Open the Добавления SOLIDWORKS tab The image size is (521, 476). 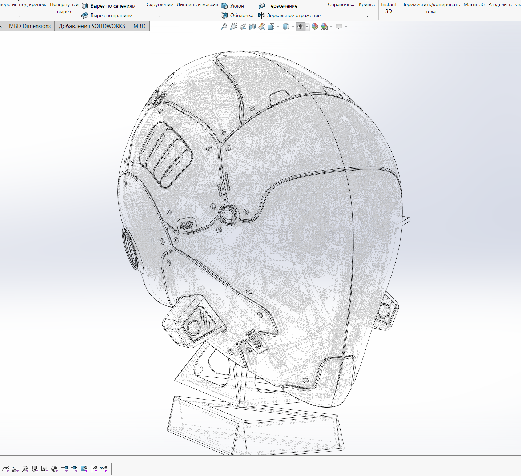click(x=92, y=26)
